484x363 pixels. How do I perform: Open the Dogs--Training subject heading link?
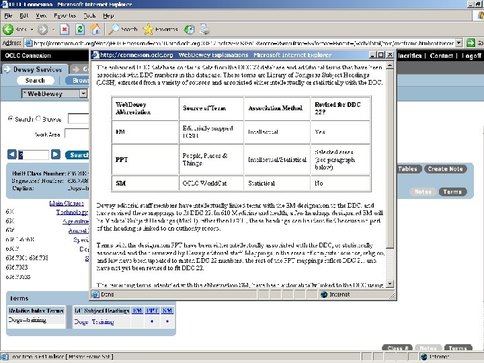point(94,321)
